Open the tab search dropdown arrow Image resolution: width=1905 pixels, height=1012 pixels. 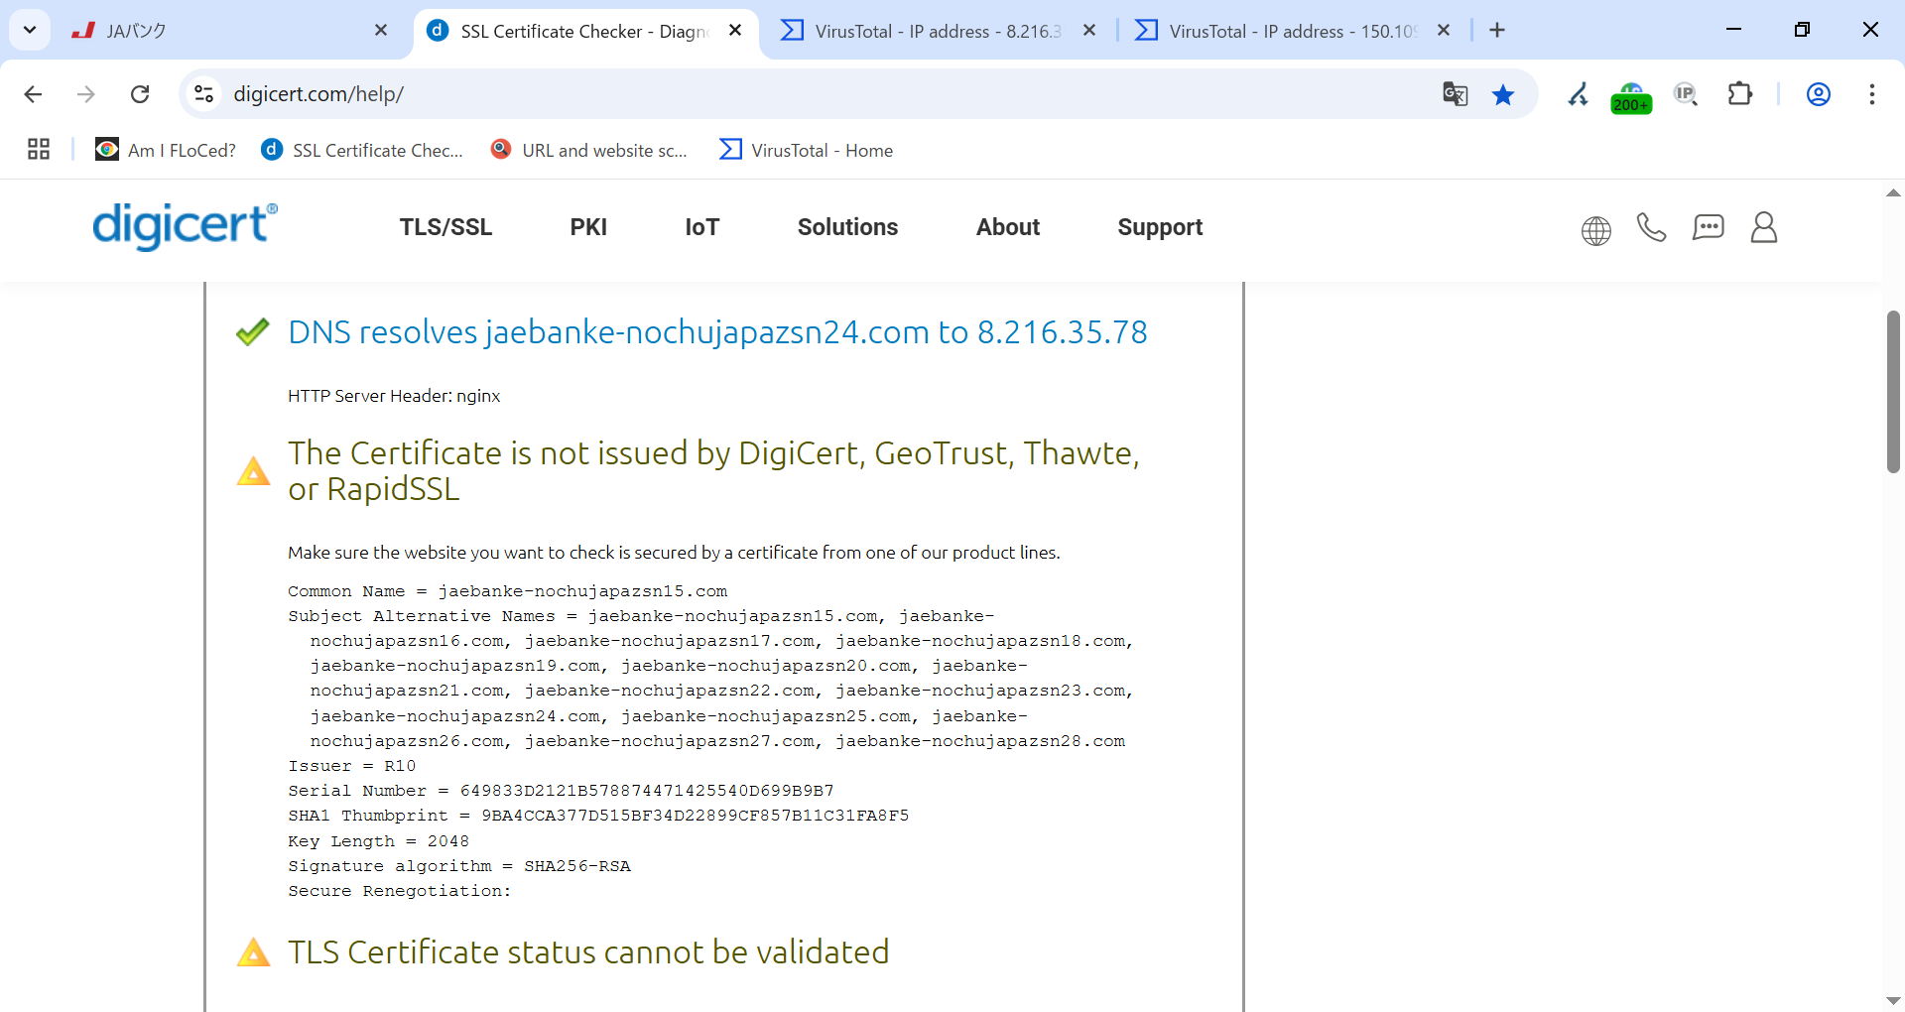30,30
